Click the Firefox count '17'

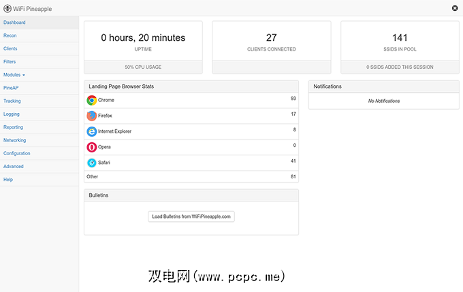tap(293, 114)
